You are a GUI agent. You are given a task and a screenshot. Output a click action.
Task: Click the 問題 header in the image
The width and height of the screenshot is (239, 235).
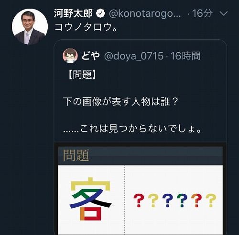[x=76, y=155]
